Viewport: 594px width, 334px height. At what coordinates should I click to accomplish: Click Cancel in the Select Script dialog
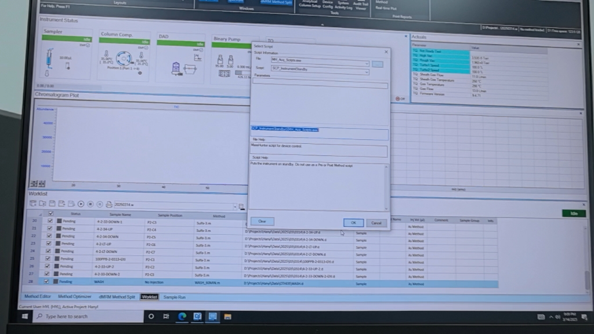click(376, 223)
